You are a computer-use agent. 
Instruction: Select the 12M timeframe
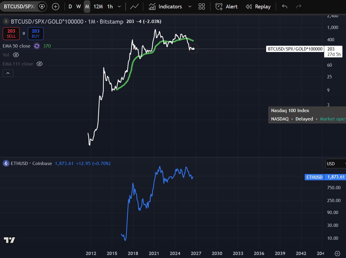(98, 7)
